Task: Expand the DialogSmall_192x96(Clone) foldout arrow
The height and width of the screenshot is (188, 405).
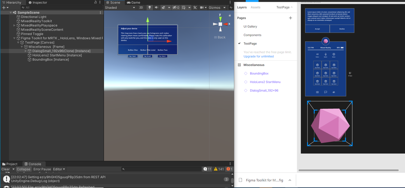Action: [26, 51]
